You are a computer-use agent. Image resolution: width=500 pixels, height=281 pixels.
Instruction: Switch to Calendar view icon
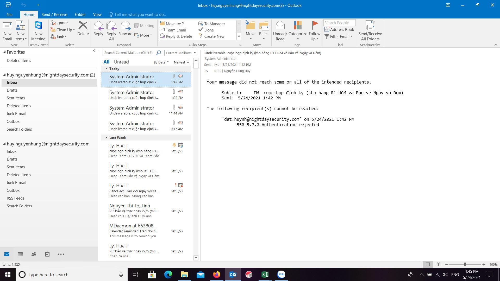tap(20, 254)
